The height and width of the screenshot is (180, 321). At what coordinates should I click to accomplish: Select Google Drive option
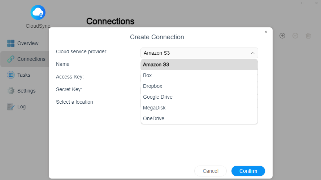coord(199,97)
